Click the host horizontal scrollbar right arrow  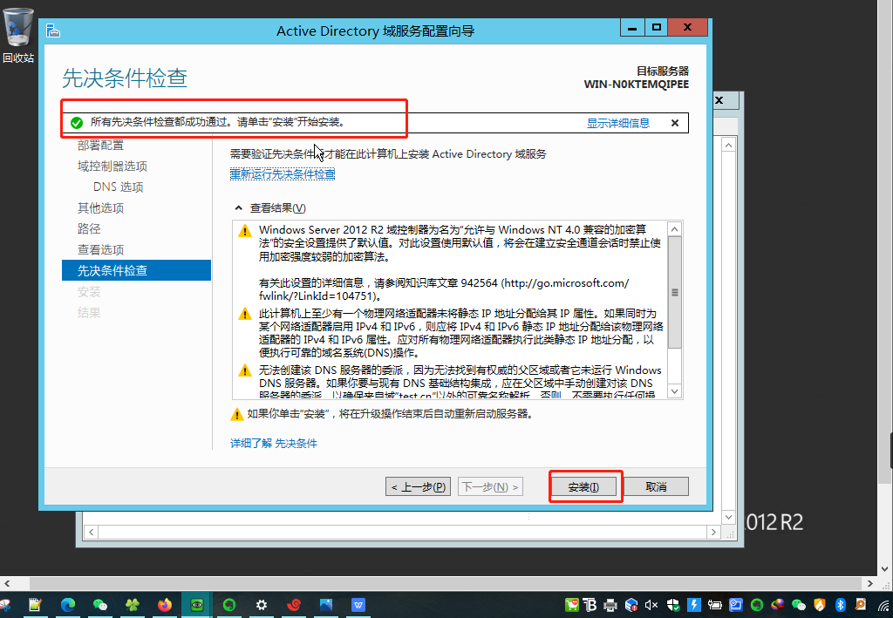[x=869, y=583]
